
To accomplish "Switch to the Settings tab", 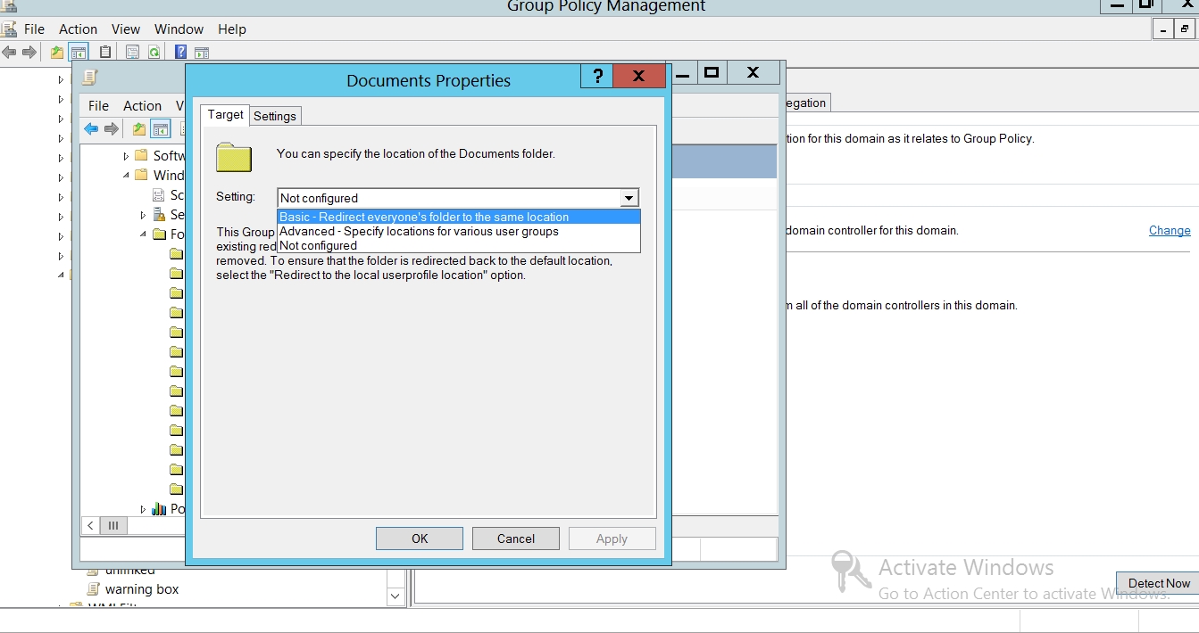I will [274, 116].
